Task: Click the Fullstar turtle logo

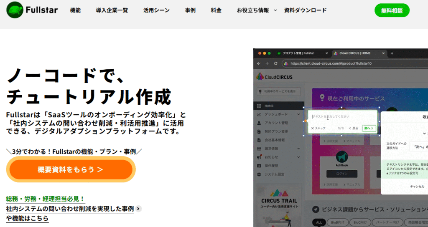Action: coord(15,10)
